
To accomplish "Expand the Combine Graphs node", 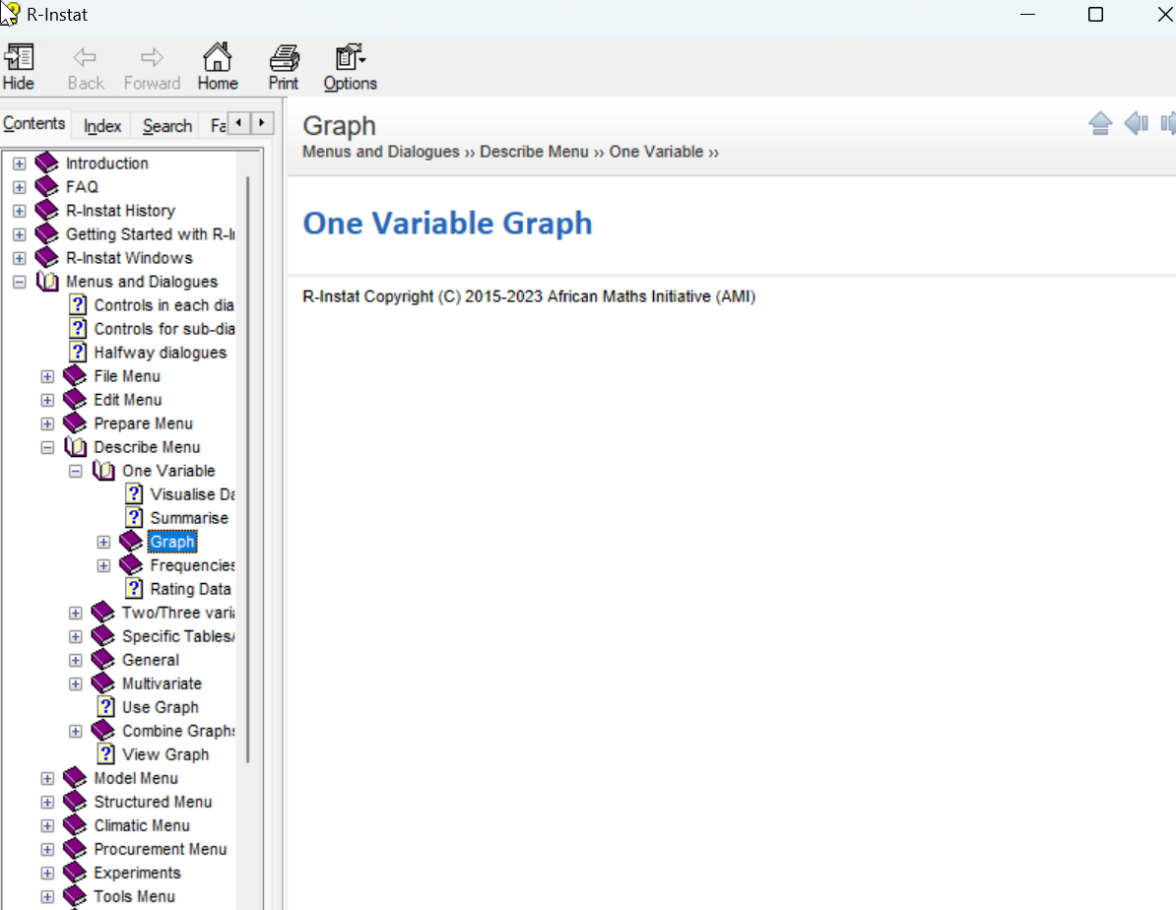I will click(76, 731).
